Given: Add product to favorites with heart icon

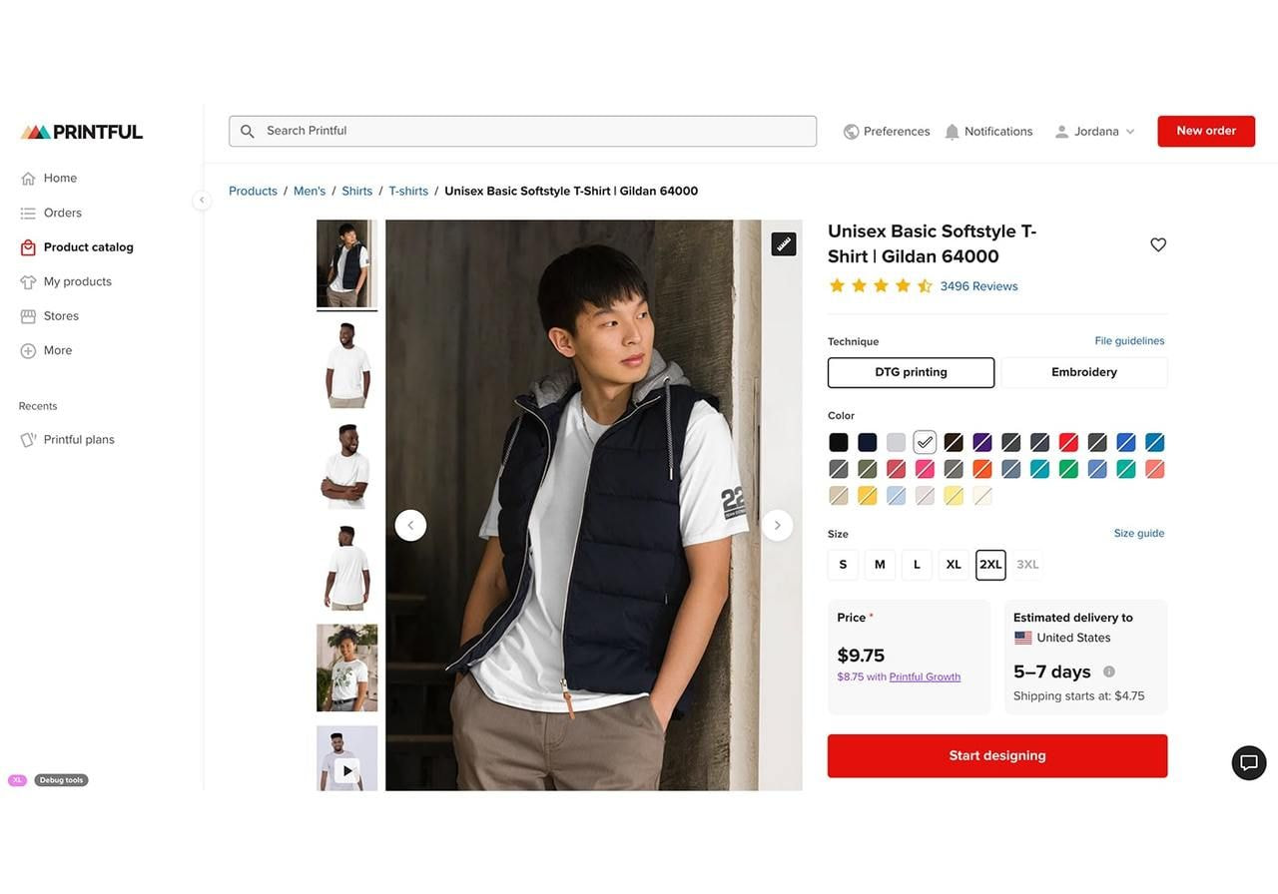Looking at the screenshot, I should tap(1158, 244).
